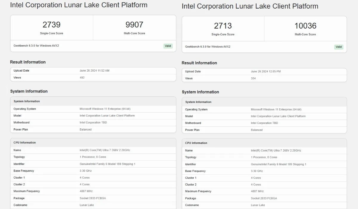Click the upload date June 26 2024 11:52 AM
The height and width of the screenshot is (209, 358).
click(95, 71)
